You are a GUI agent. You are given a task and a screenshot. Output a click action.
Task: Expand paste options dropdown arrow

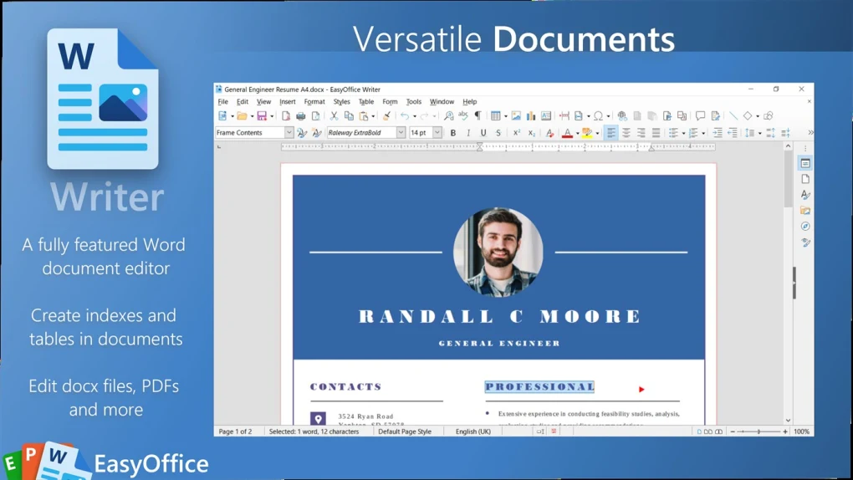[x=373, y=116]
